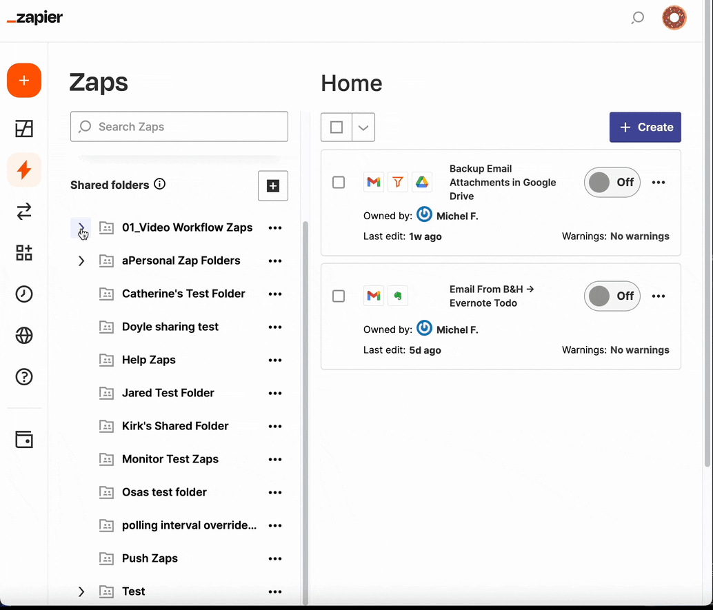The image size is (713, 610).
Task: Open the Dashboard icon in sidebar
Action: pos(24,129)
